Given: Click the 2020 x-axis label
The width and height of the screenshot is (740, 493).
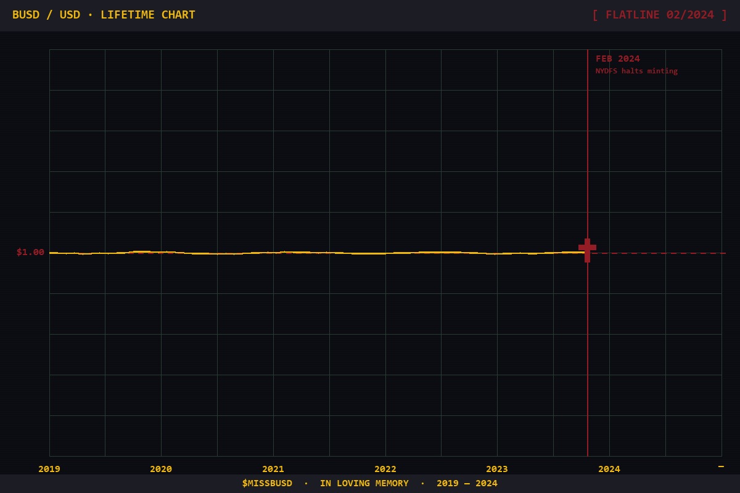Looking at the screenshot, I should 161,469.
